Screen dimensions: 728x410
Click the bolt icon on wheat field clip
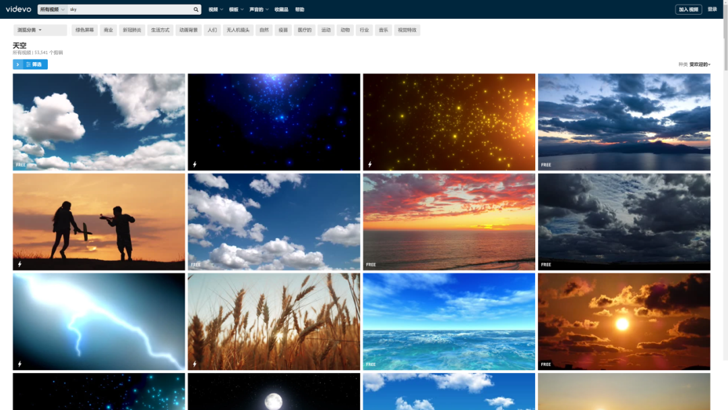coord(195,364)
